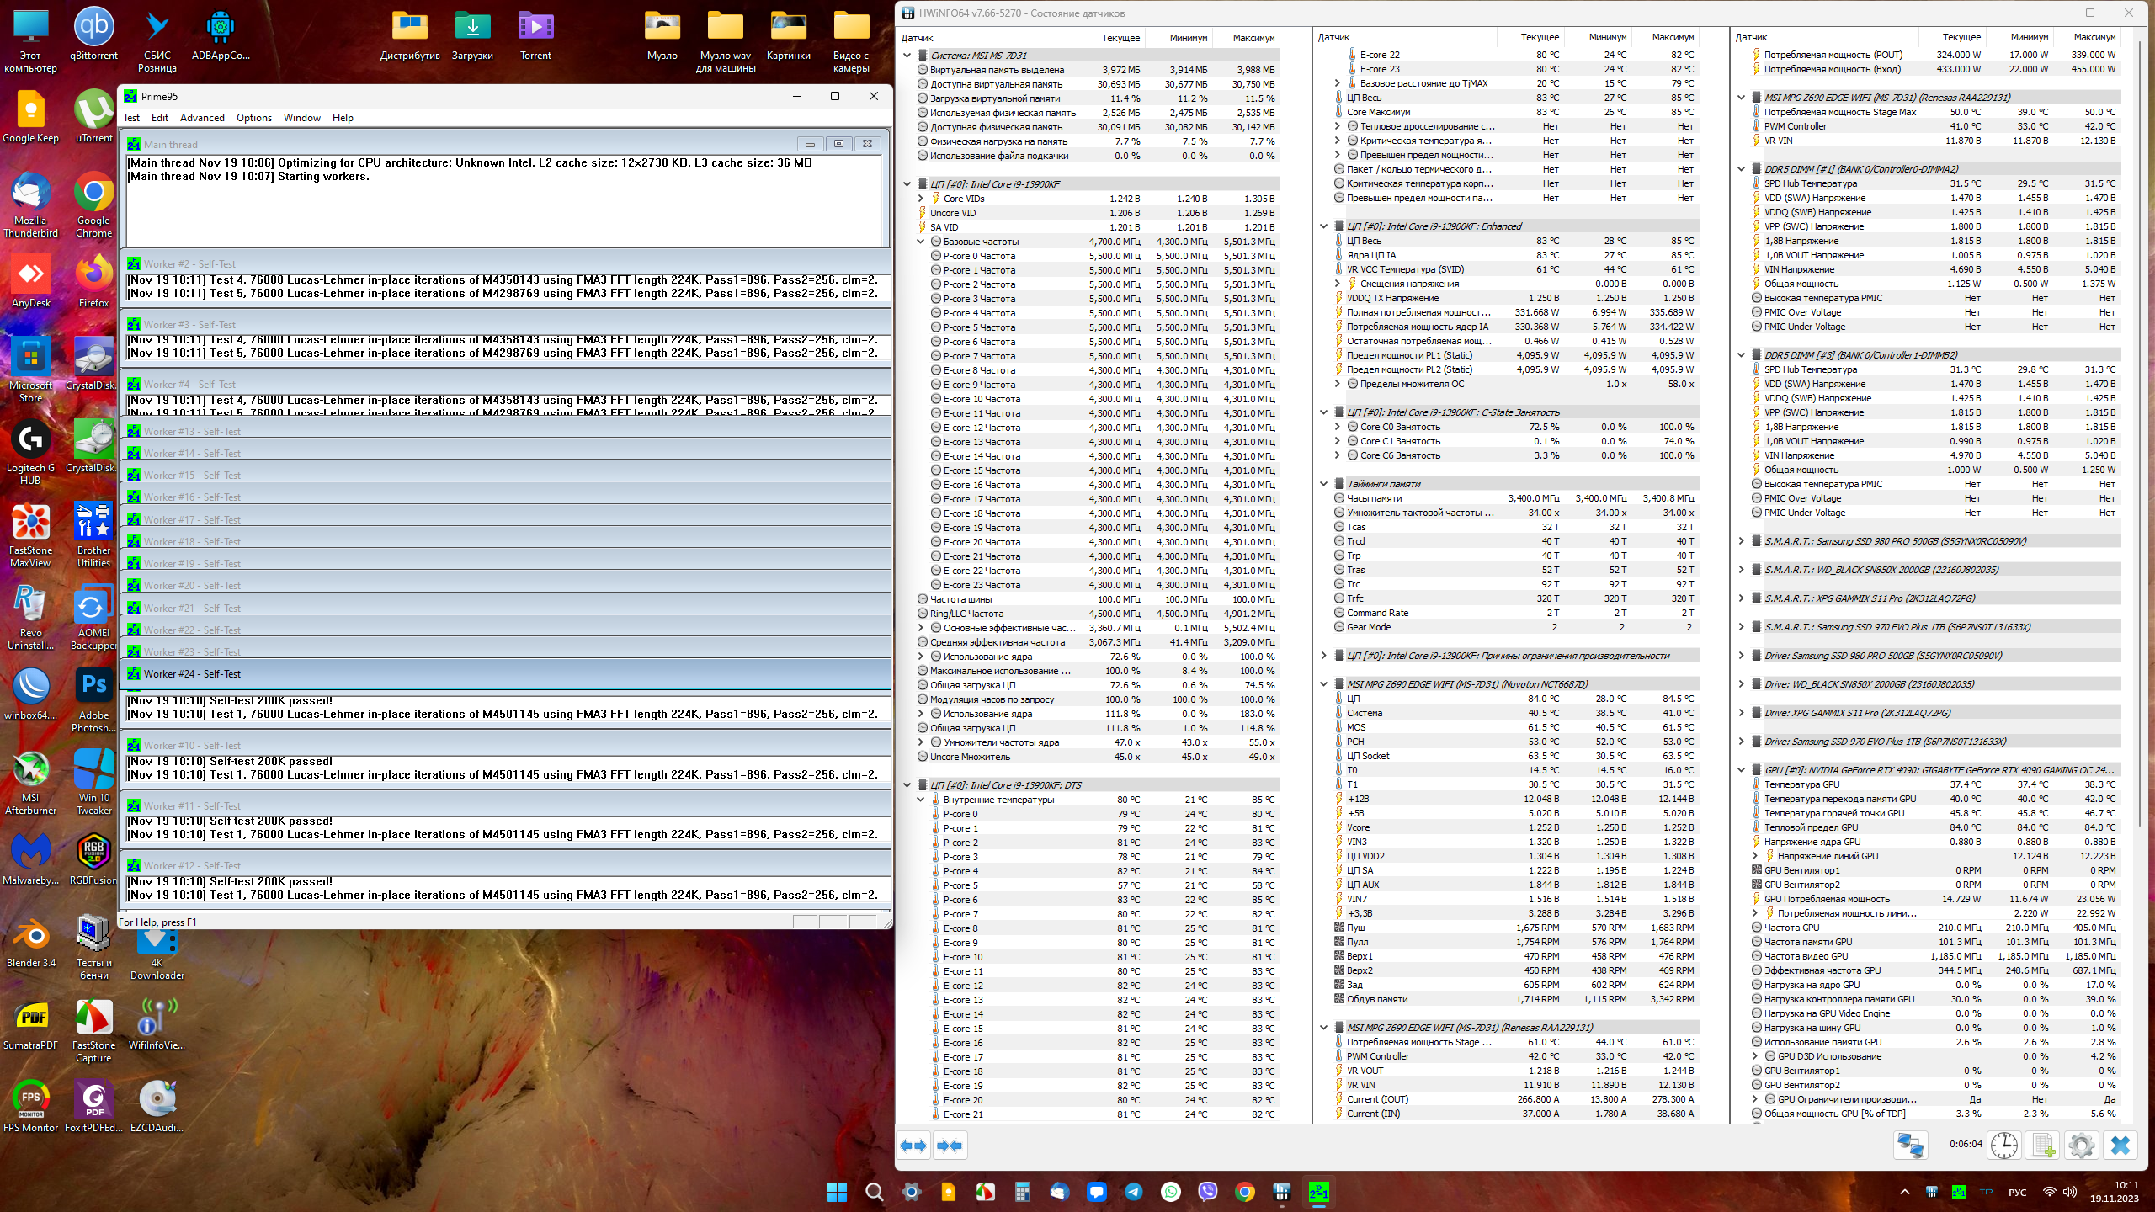The height and width of the screenshot is (1212, 2155).
Task: Collapse the Тайминги памяти section
Action: (x=1323, y=484)
